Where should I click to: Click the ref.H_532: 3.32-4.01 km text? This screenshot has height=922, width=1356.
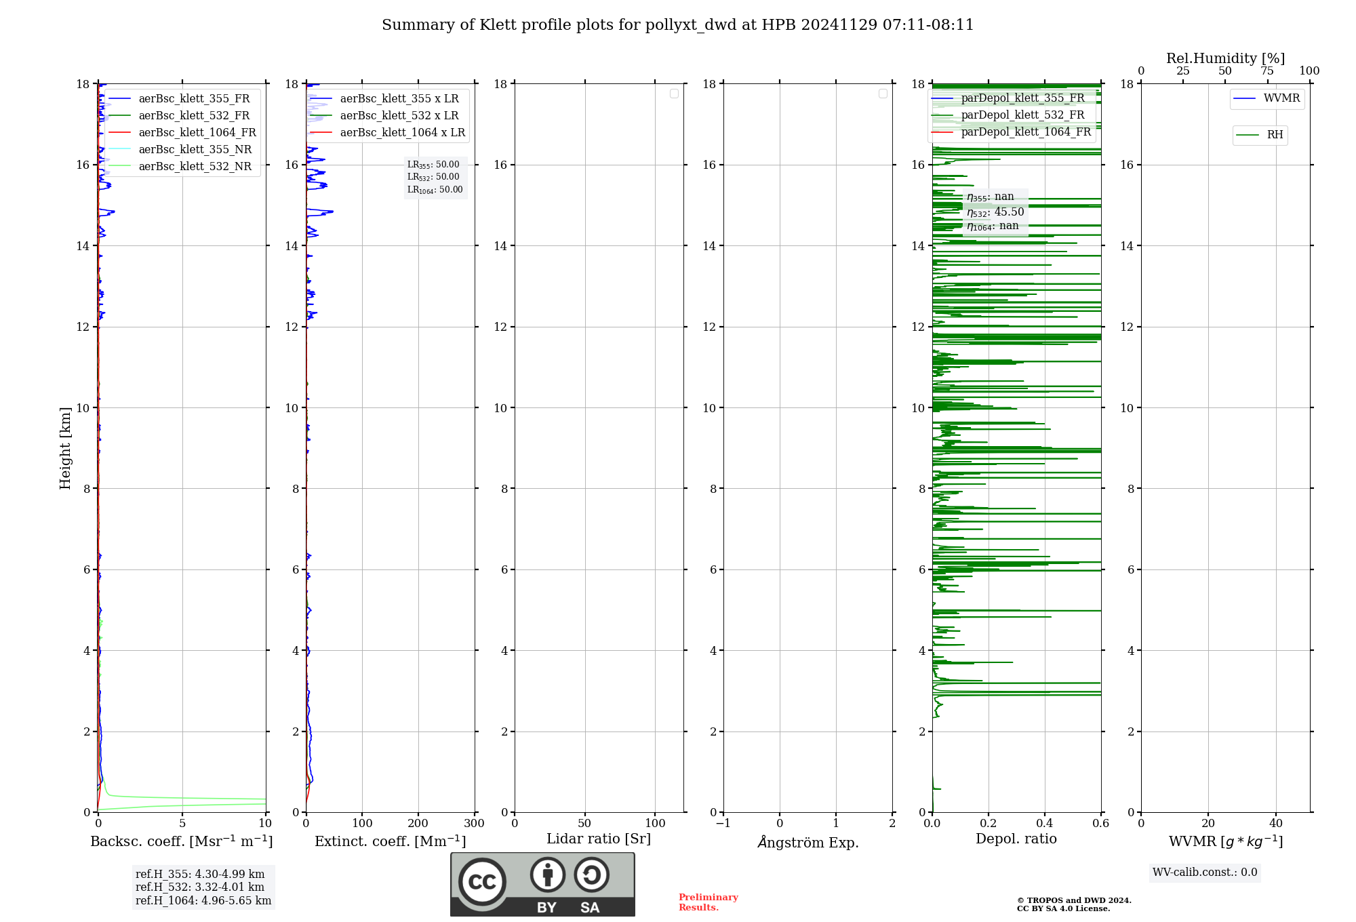tap(200, 887)
